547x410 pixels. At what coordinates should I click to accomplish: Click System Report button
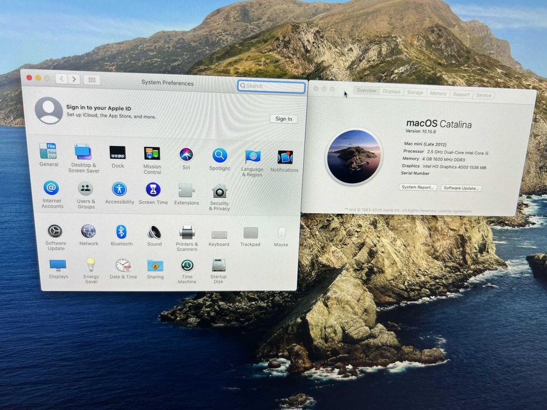point(417,187)
